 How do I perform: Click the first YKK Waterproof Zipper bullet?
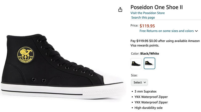151,97
